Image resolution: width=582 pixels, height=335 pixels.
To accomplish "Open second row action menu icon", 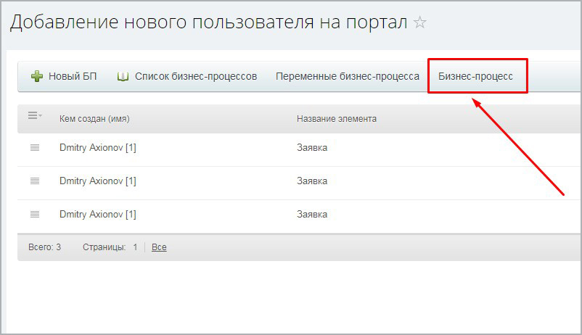I will (x=35, y=181).
